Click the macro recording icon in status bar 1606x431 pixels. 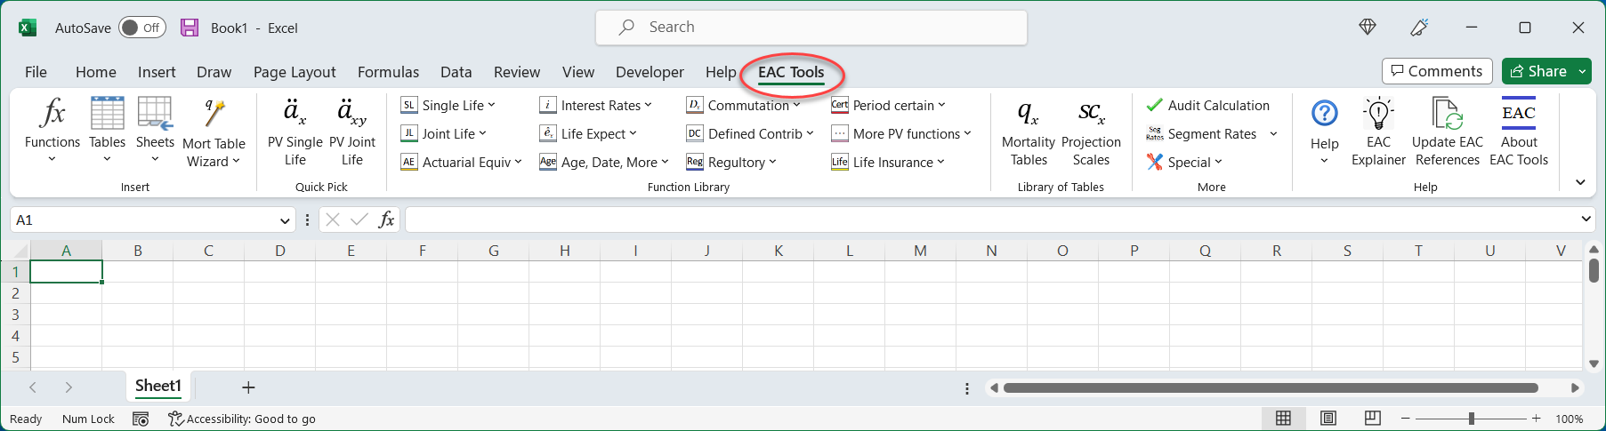141,419
